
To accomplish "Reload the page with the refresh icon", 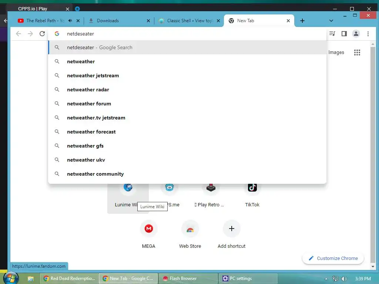I will (x=42, y=34).
